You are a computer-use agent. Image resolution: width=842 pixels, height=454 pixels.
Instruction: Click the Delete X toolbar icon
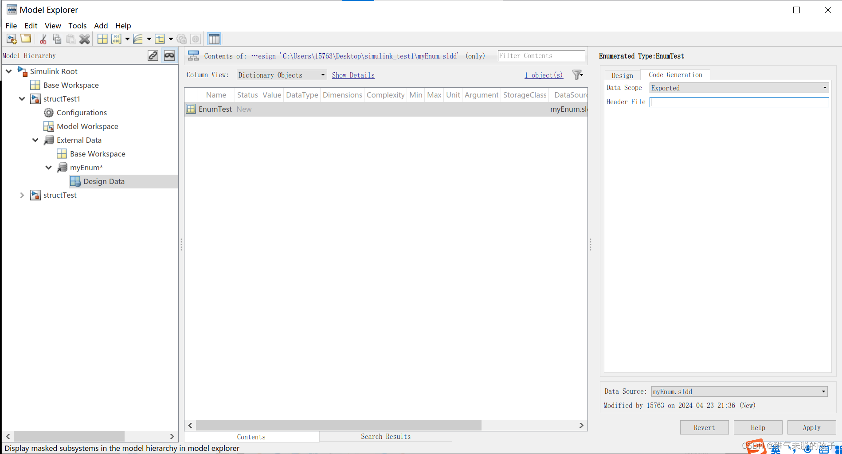tap(85, 39)
